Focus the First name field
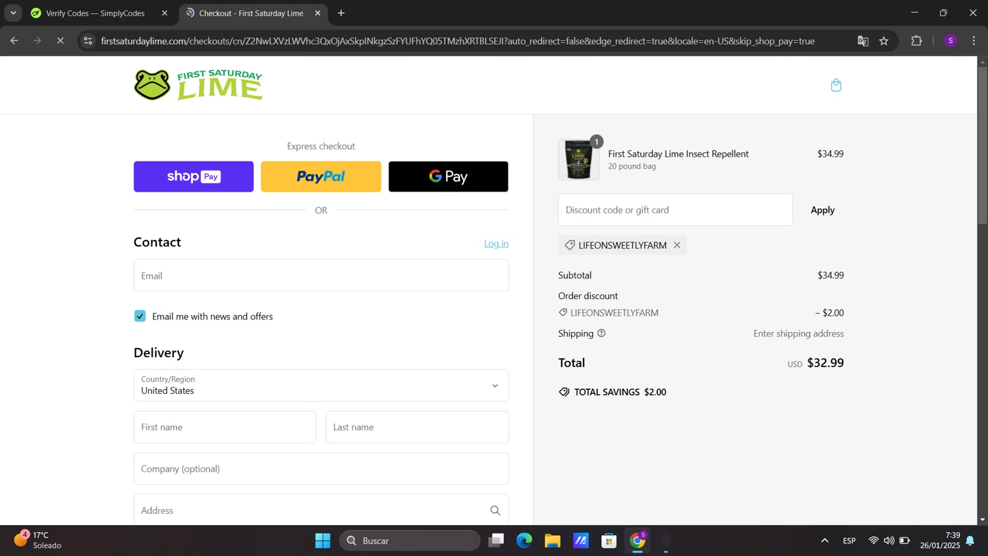Viewport: 988px width, 556px height. point(225,427)
